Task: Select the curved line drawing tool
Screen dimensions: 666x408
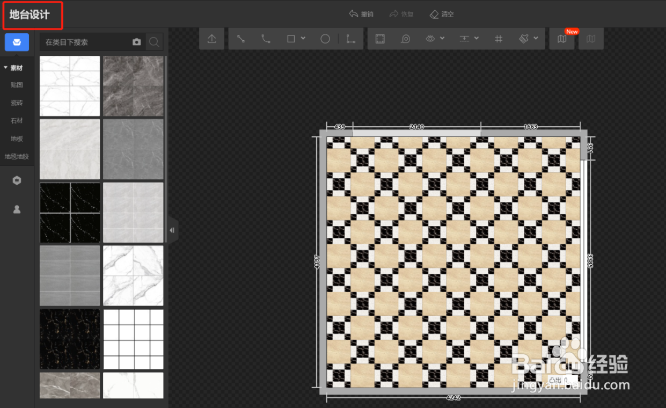Action: [x=266, y=39]
